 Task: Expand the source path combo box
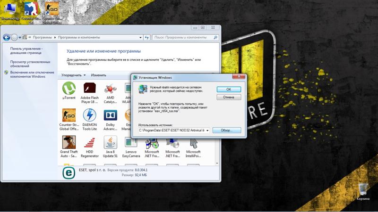[x=207, y=130]
